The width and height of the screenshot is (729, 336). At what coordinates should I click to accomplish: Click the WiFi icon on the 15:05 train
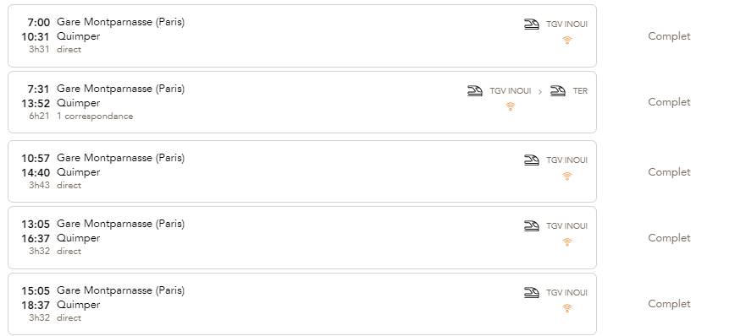click(x=566, y=309)
